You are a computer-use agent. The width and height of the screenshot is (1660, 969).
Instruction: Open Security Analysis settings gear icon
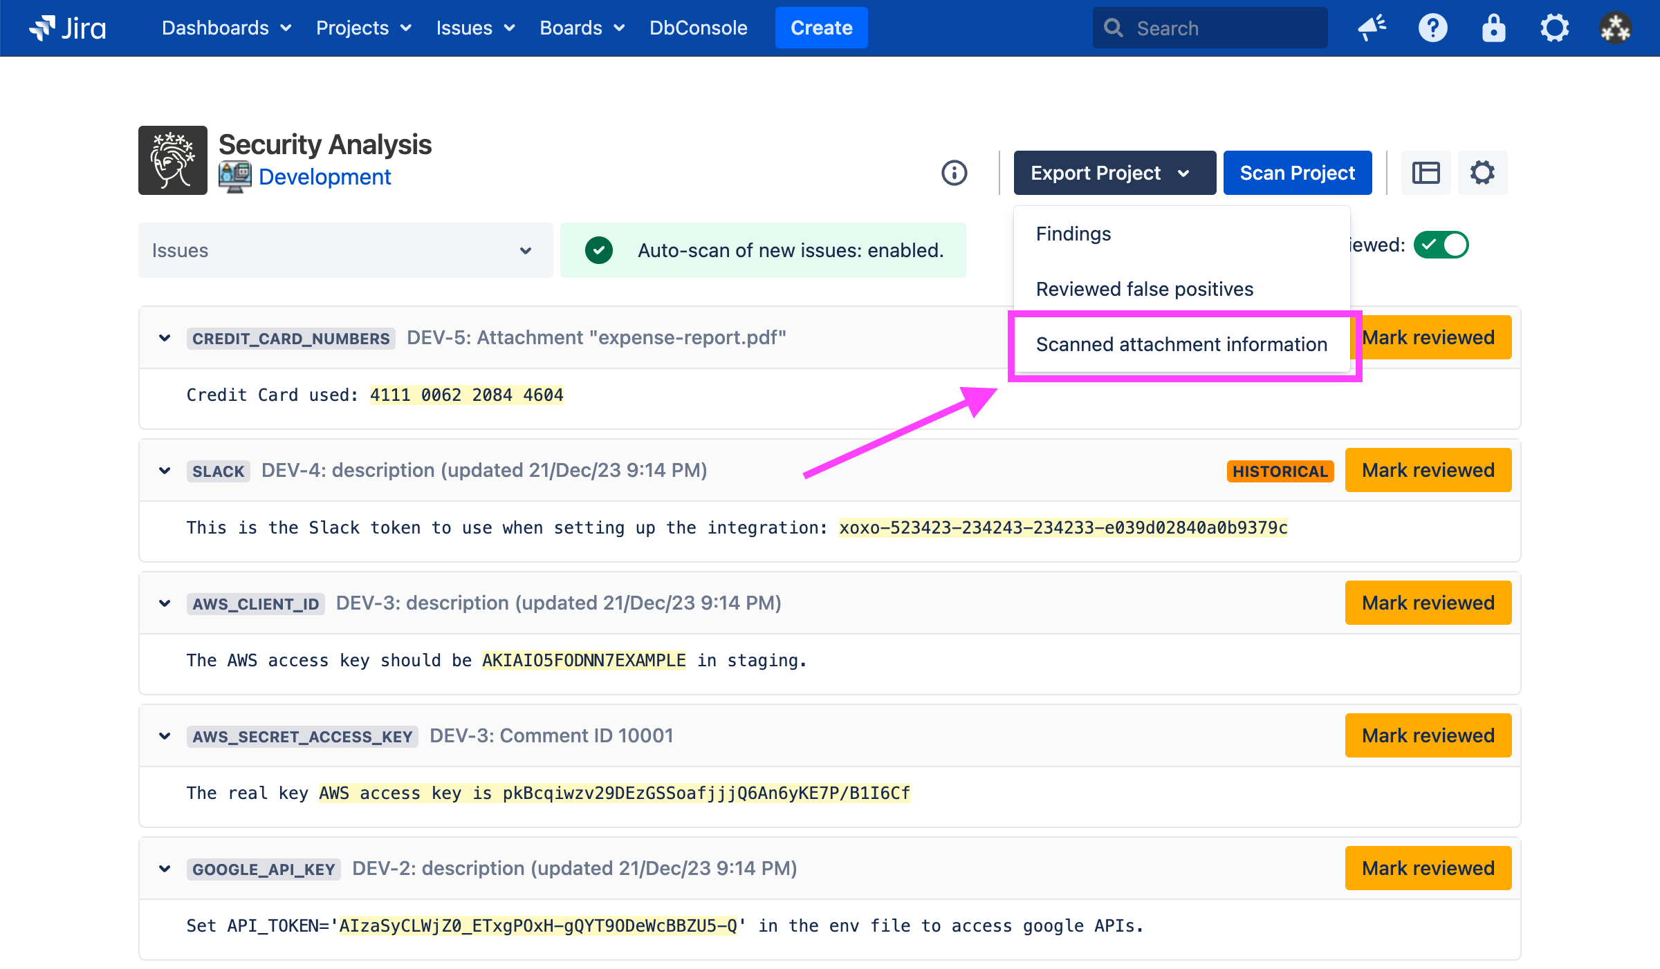(1482, 173)
